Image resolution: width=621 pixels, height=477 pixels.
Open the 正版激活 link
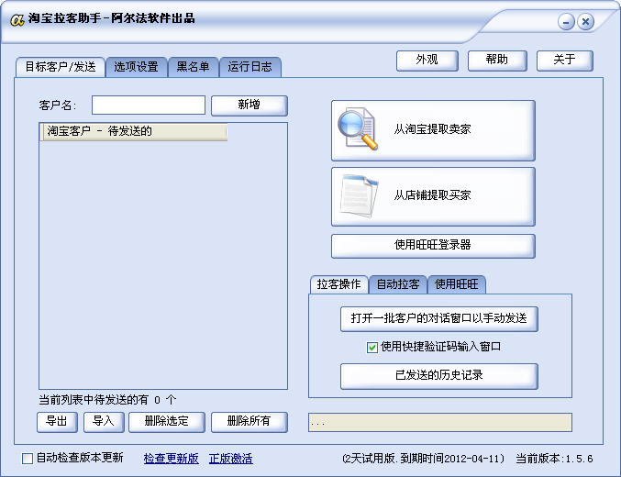[x=231, y=459]
